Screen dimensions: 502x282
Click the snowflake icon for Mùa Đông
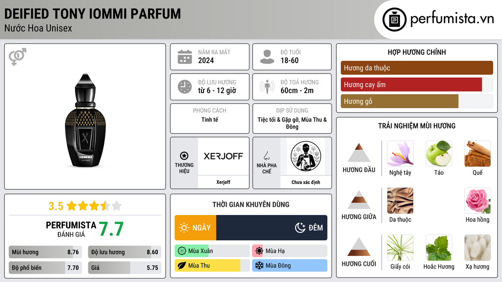pyautogui.click(x=259, y=265)
